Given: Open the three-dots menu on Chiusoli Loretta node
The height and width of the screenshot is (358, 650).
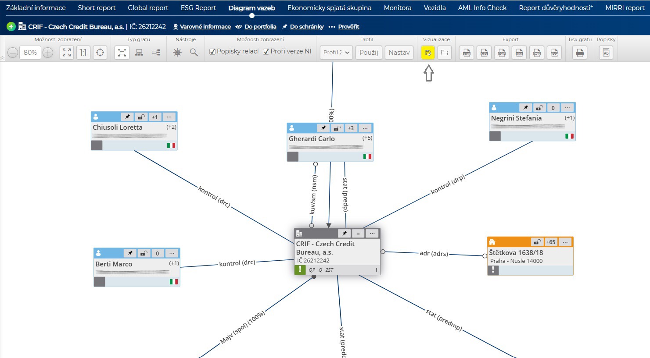Looking at the screenshot, I should pyautogui.click(x=169, y=117).
